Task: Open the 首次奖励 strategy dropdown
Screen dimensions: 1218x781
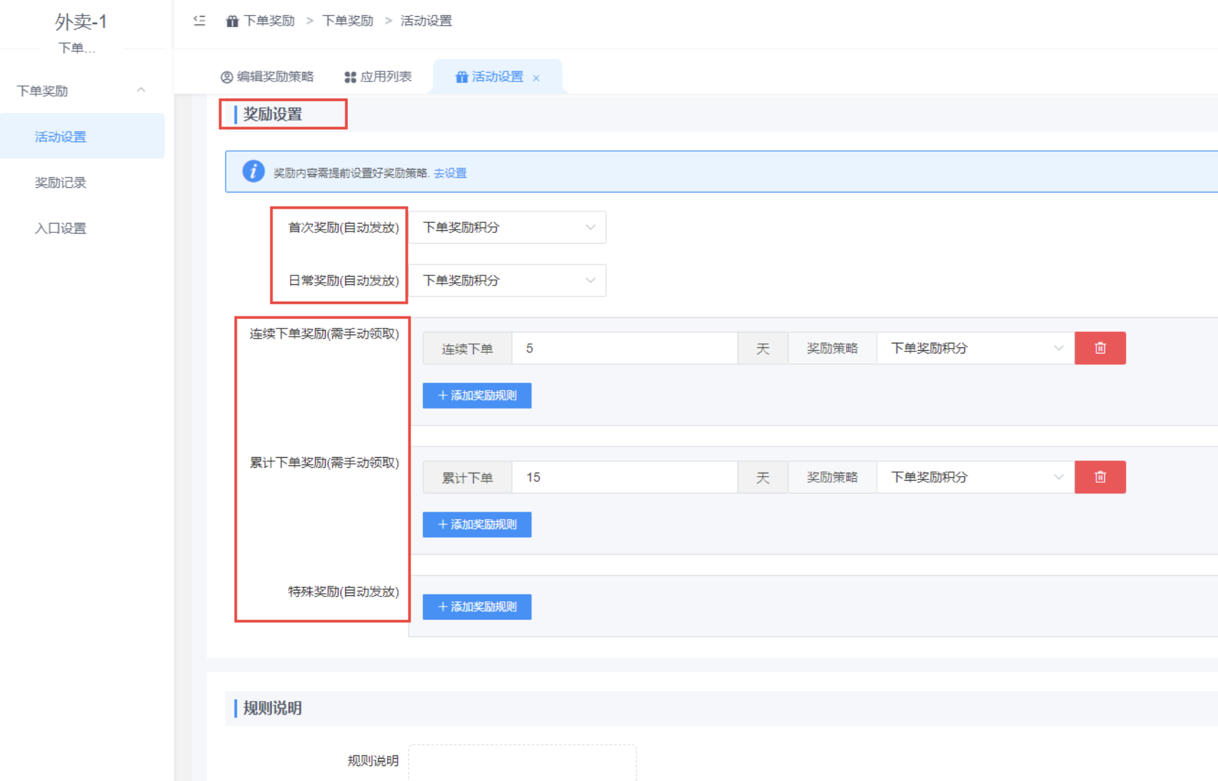Action: click(x=507, y=228)
